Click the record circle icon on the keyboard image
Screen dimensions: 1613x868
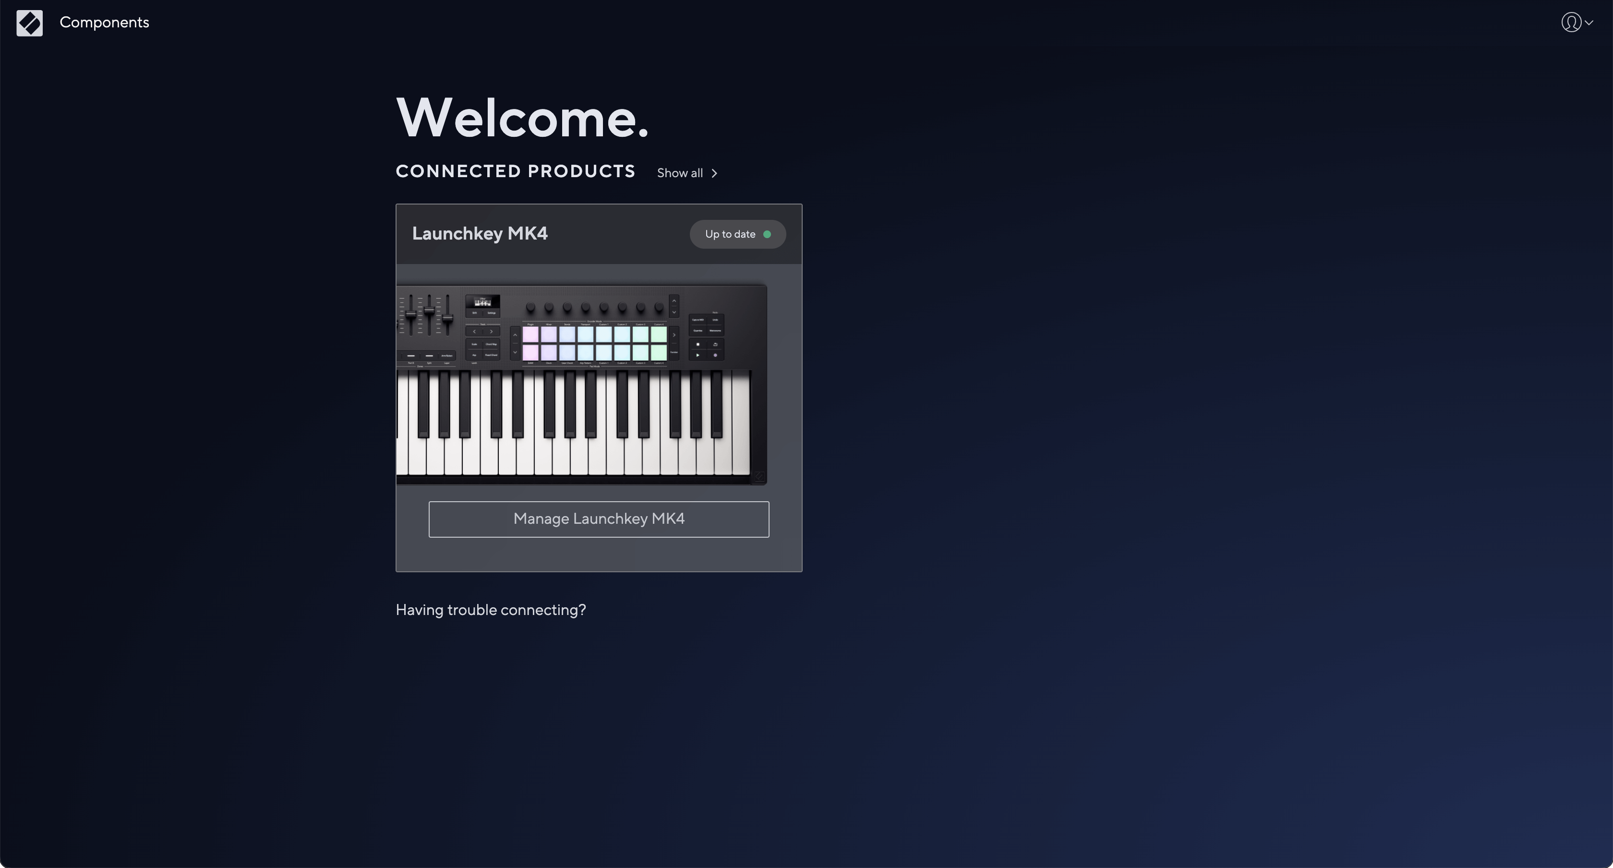[x=715, y=355]
